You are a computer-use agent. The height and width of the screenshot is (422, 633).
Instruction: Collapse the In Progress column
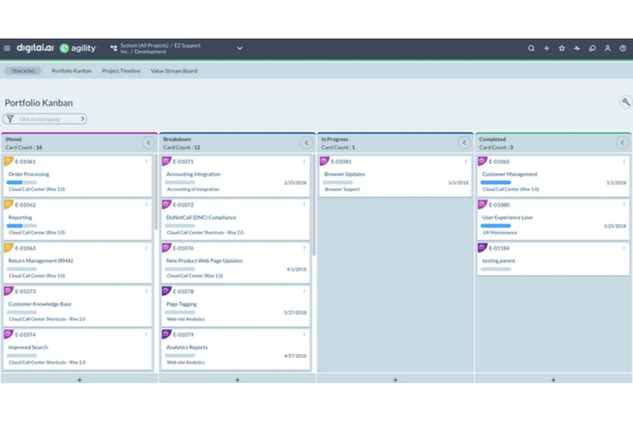pyautogui.click(x=464, y=143)
